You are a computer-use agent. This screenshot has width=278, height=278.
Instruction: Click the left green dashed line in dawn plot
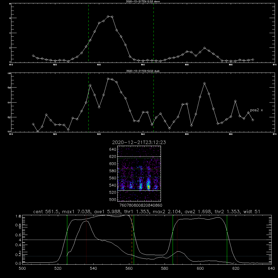click(x=88, y=33)
